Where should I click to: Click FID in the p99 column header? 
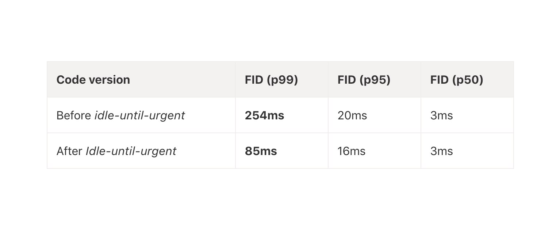coord(254,80)
